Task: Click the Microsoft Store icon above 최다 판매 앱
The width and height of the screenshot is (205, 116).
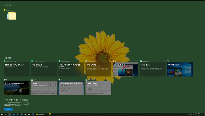Action: tap(87, 61)
